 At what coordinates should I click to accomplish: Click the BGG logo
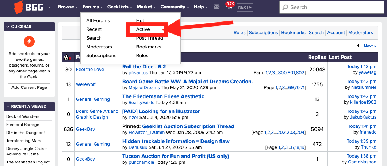coord(28,7)
